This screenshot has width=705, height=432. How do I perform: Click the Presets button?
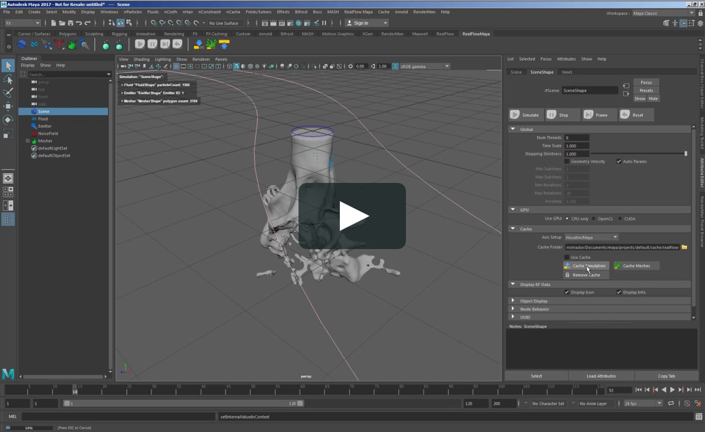(x=646, y=90)
